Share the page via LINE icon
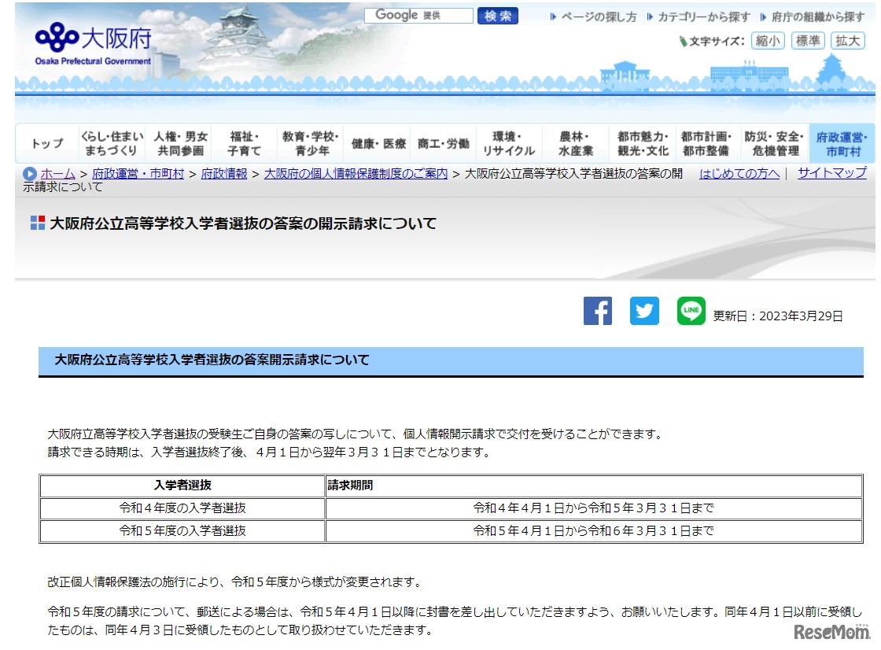Viewport: 881px width, 650px height. [691, 311]
